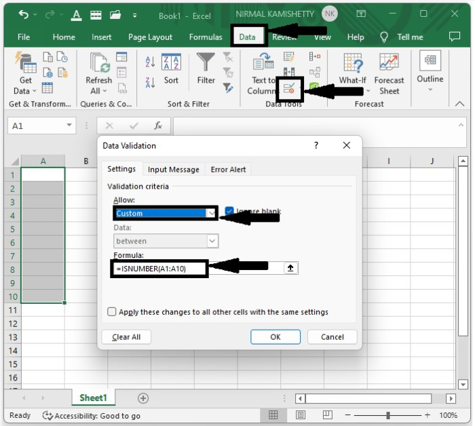
Task: Add a new sheet with plus icon
Action: pyautogui.click(x=143, y=398)
